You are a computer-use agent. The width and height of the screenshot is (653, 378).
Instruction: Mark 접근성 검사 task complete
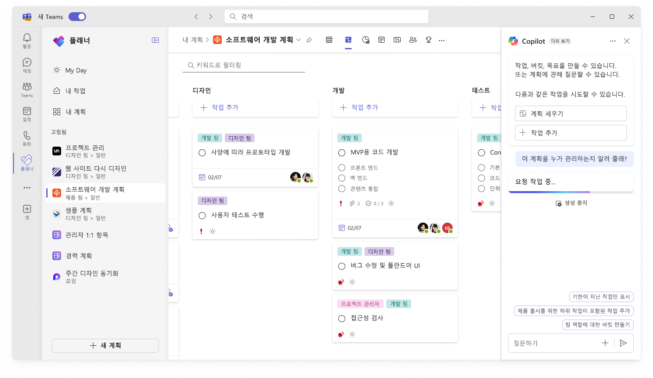[x=342, y=319]
